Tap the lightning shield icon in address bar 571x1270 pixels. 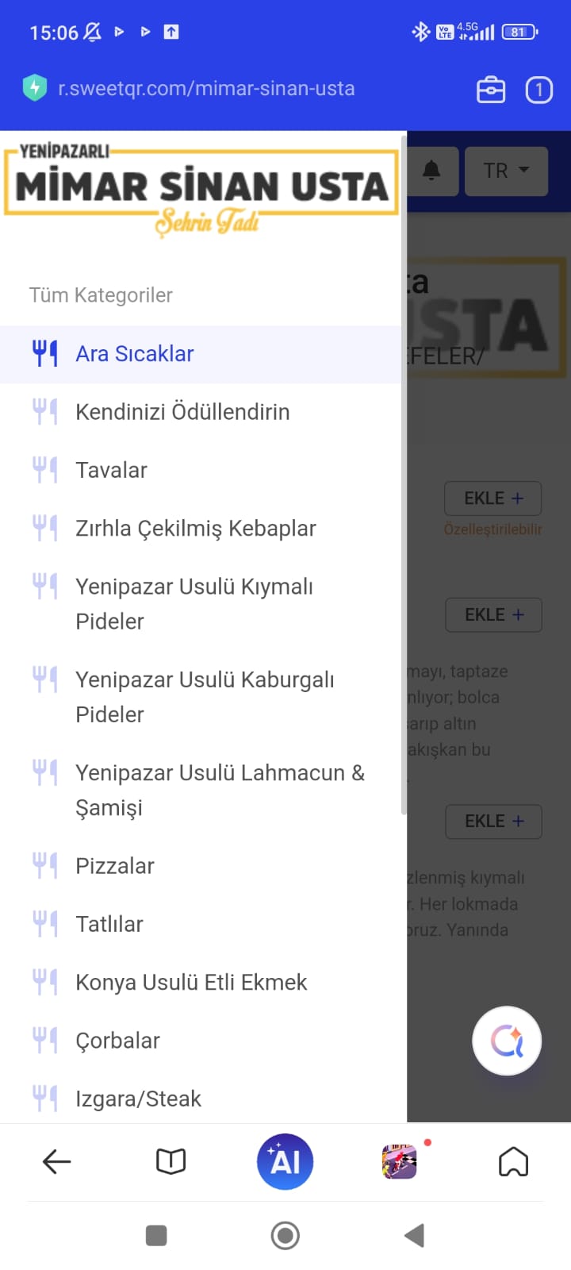tap(35, 88)
